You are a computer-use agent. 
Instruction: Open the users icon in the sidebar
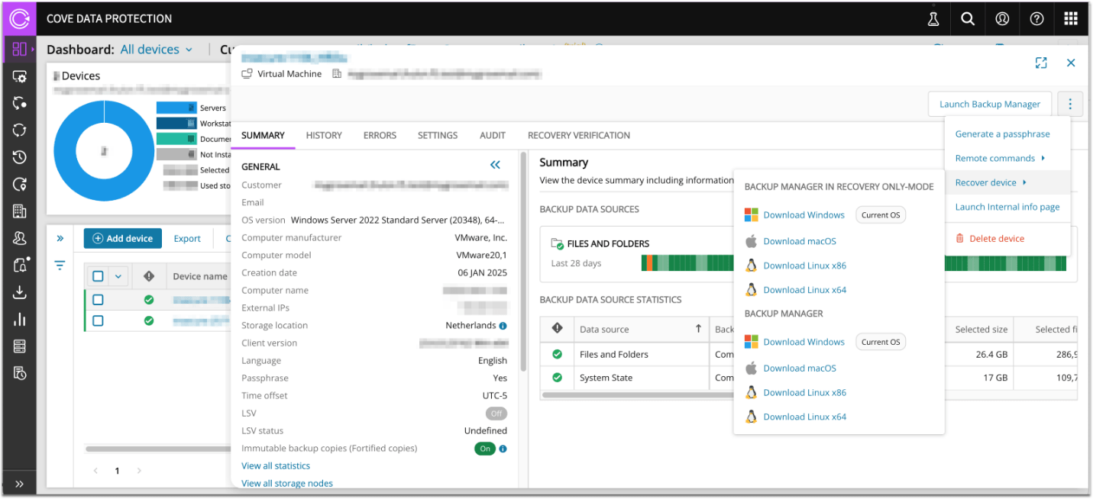coord(20,238)
